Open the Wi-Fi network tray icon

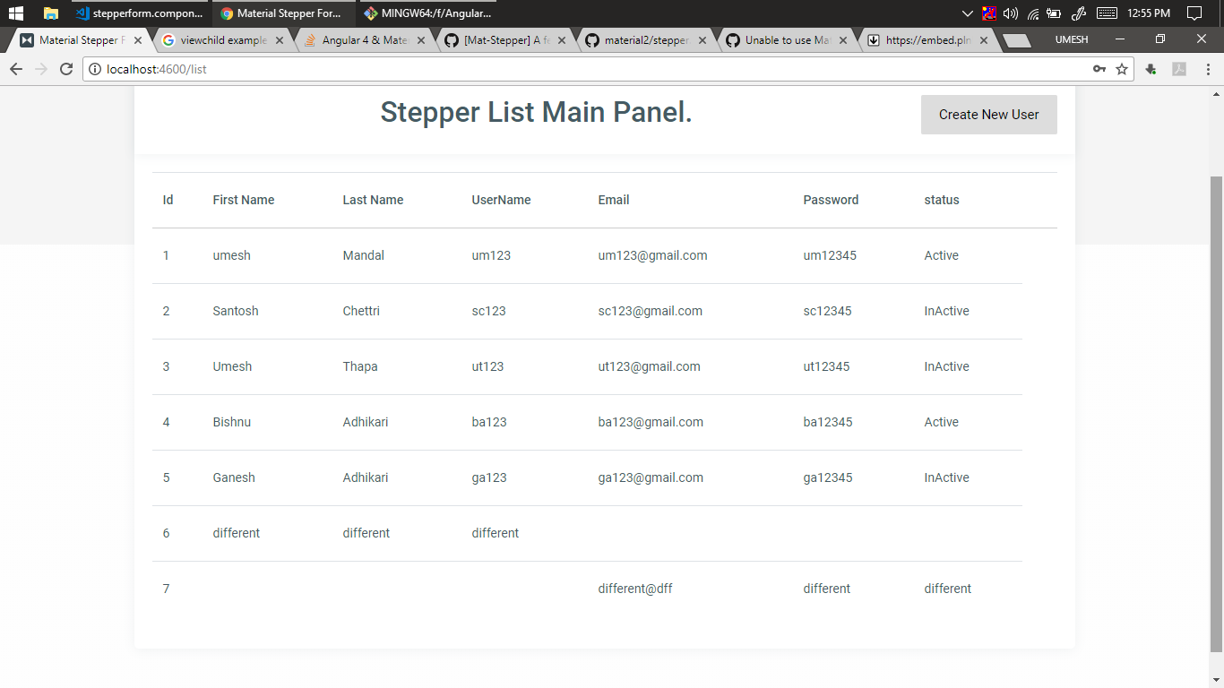point(1032,13)
